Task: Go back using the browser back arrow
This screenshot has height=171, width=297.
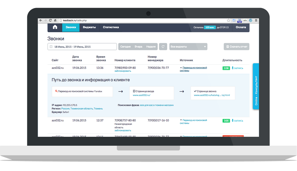Action: 41,20
